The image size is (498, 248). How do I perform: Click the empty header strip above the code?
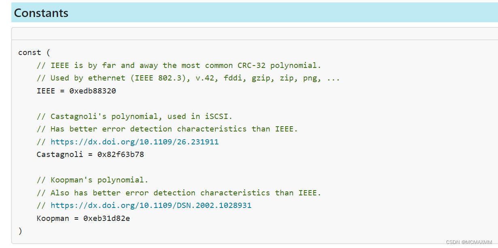(254, 34)
